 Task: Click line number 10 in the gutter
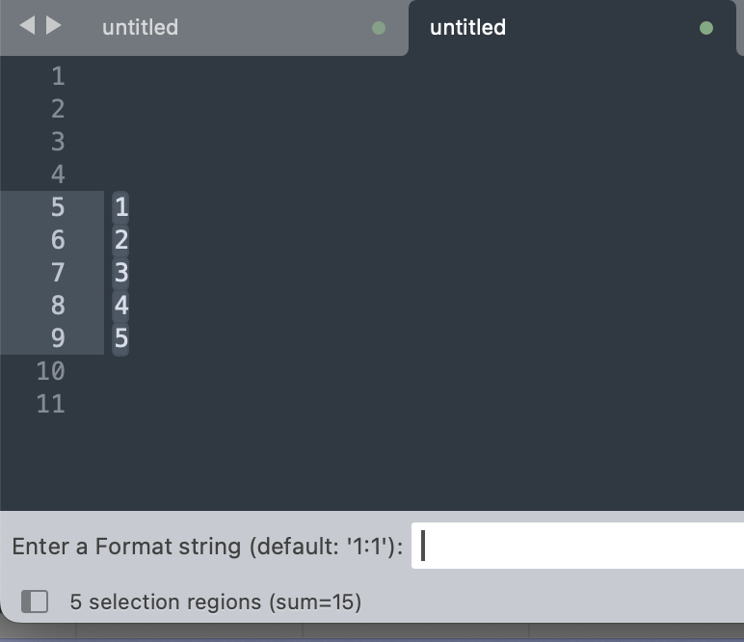51,371
